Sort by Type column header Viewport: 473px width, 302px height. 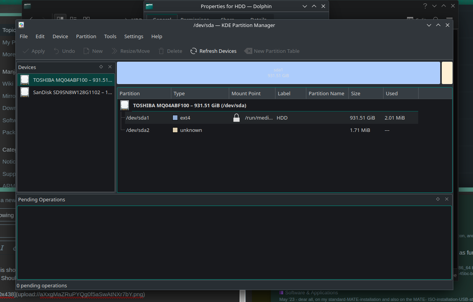pos(200,93)
